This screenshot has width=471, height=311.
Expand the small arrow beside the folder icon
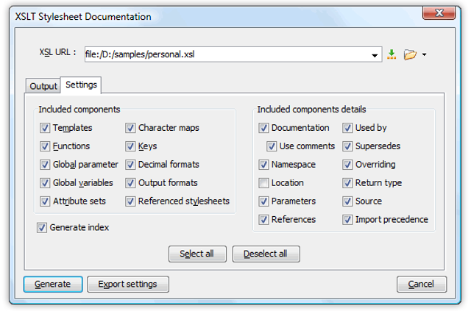tap(424, 54)
